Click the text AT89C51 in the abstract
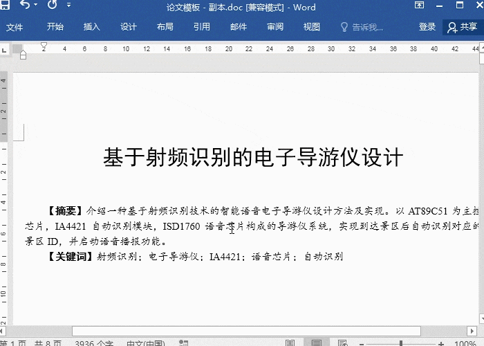The width and height of the screenshot is (484, 346). tap(427, 211)
